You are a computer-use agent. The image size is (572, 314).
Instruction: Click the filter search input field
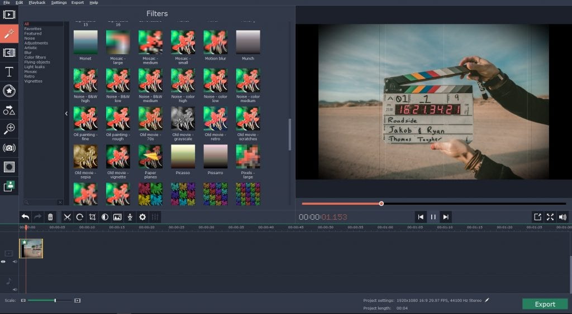pos(42,202)
